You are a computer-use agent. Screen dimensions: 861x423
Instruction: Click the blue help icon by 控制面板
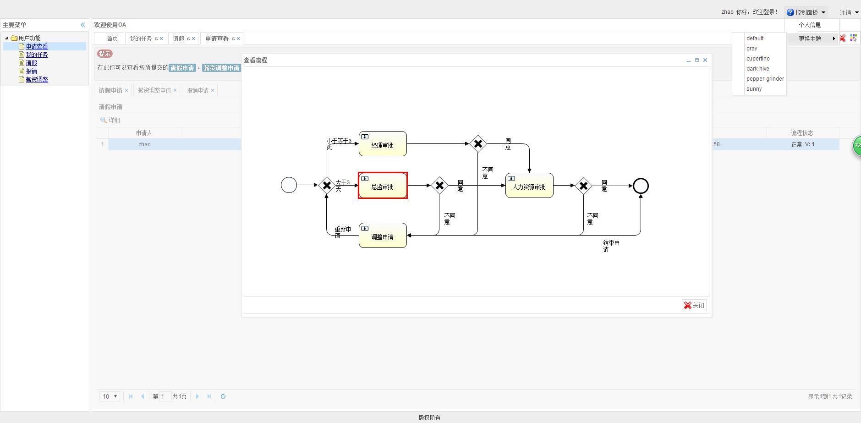(790, 12)
